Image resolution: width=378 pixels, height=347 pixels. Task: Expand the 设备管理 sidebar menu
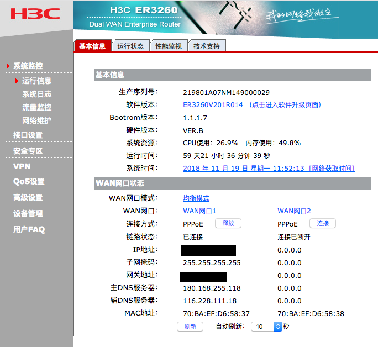click(x=28, y=213)
